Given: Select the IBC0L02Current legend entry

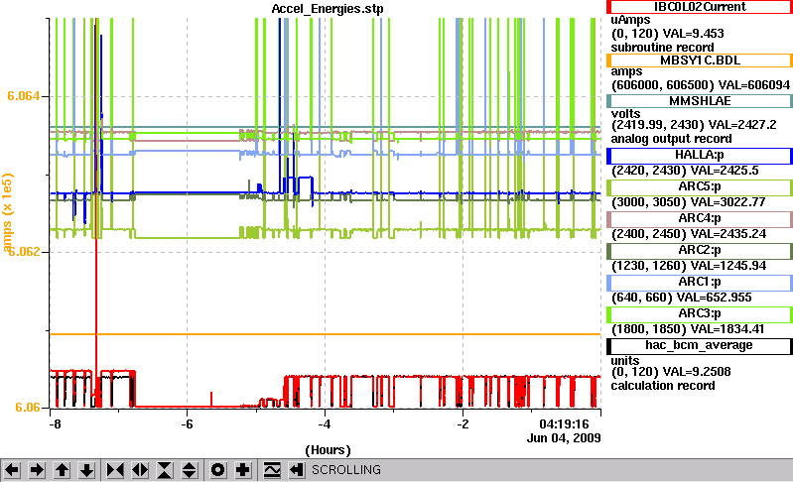Looking at the screenshot, I should click(700, 7).
